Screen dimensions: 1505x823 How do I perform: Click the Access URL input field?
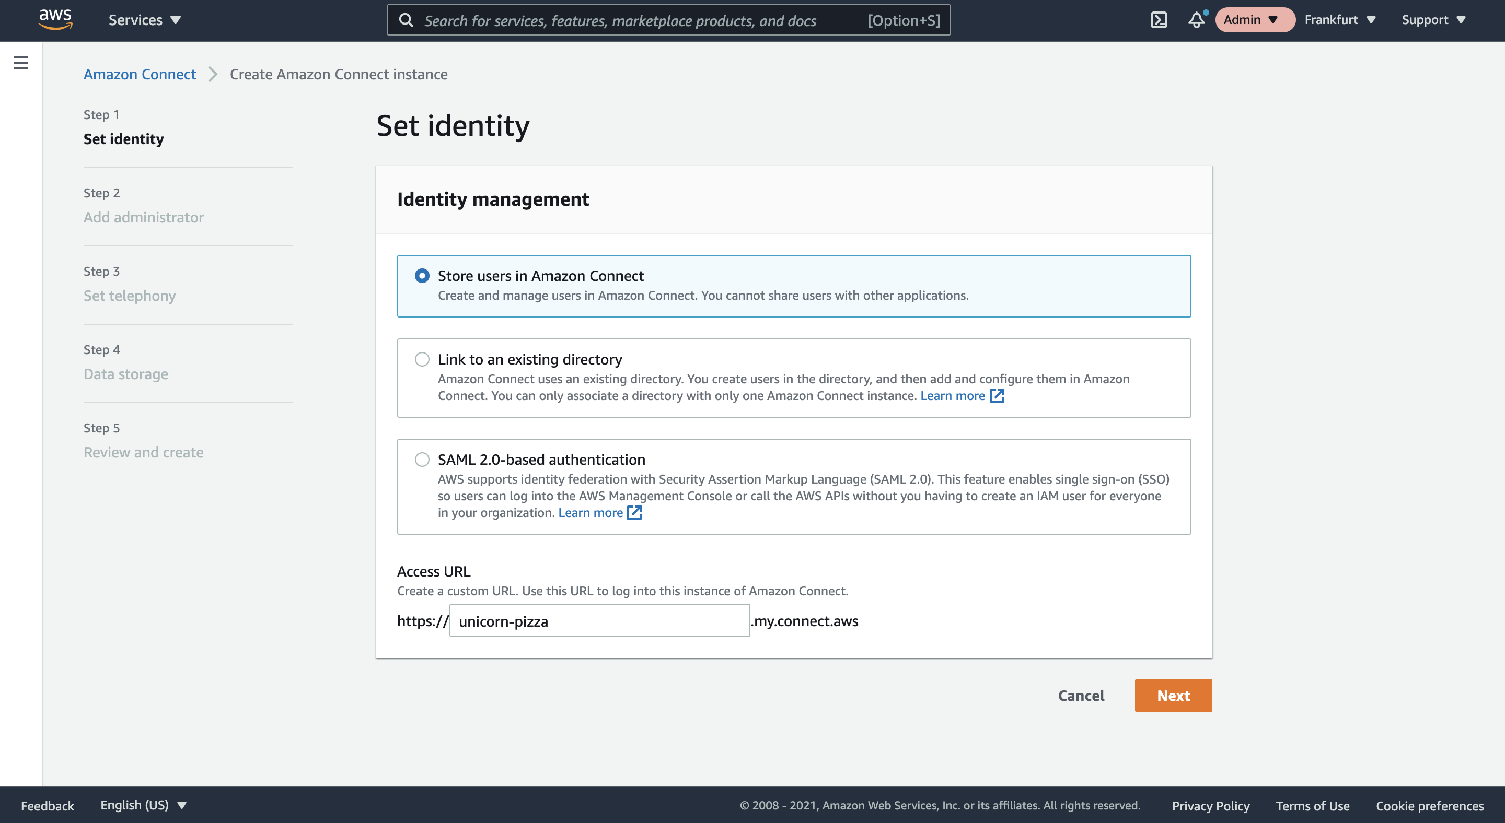[599, 620]
